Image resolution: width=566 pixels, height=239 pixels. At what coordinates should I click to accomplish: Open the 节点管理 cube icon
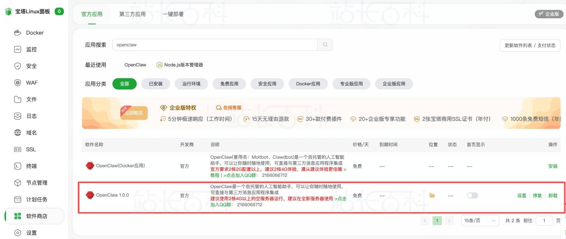coord(18,183)
